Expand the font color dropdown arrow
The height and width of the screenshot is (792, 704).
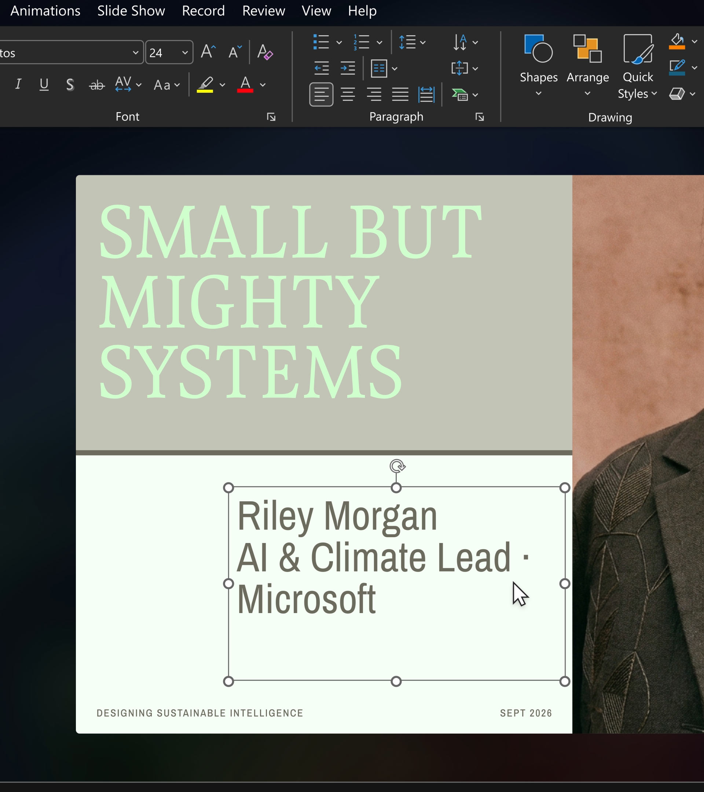click(x=263, y=85)
